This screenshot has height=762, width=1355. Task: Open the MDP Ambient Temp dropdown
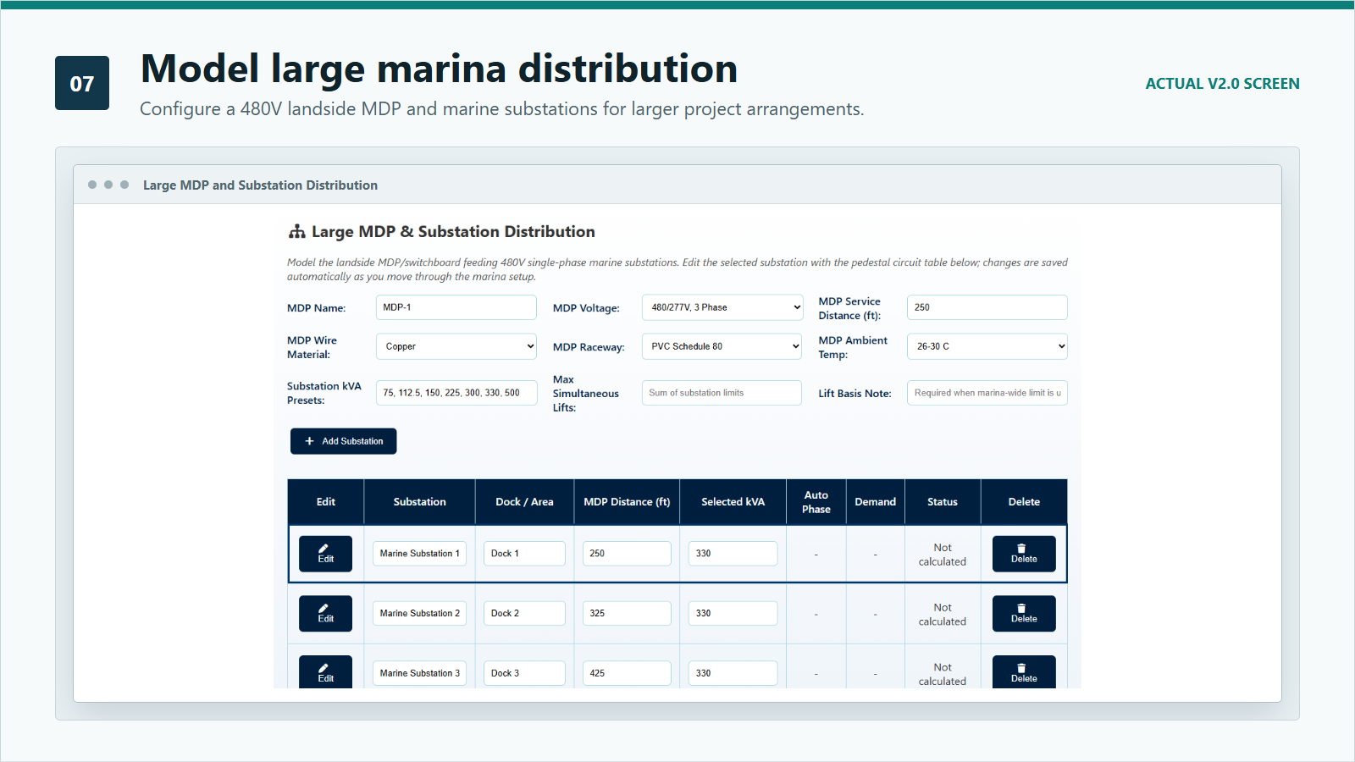click(x=987, y=346)
